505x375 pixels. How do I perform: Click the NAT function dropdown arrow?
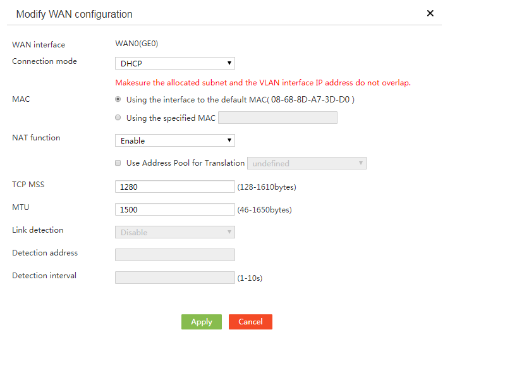[x=229, y=140]
